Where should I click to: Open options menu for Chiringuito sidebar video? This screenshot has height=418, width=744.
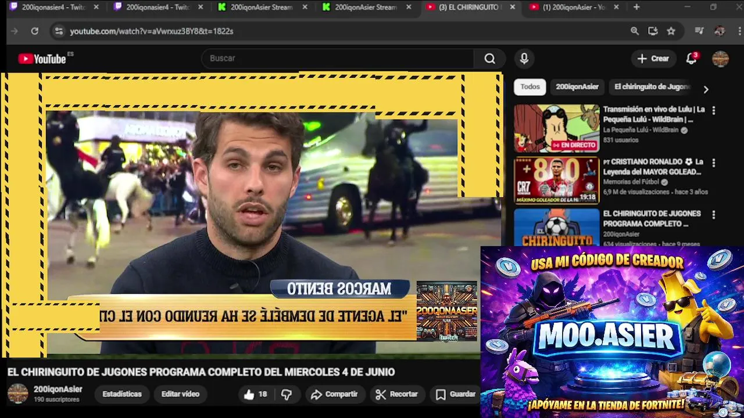click(714, 215)
